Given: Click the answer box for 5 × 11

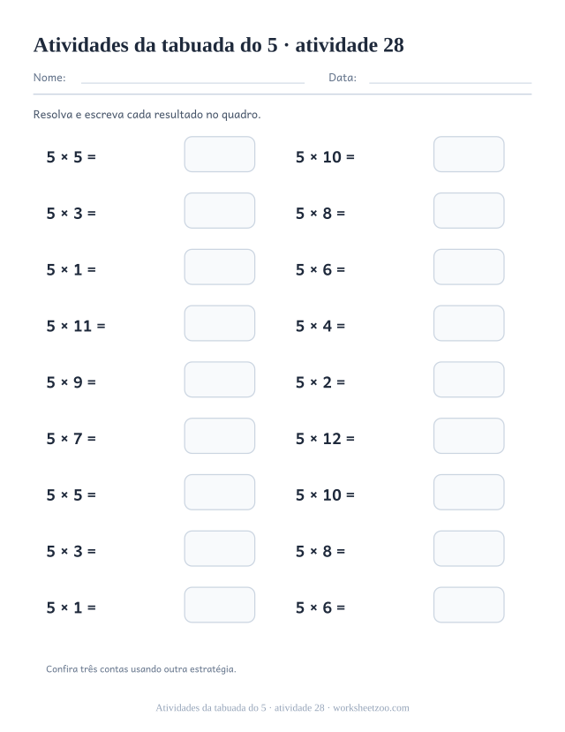Looking at the screenshot, I should (x=219, y=323).
